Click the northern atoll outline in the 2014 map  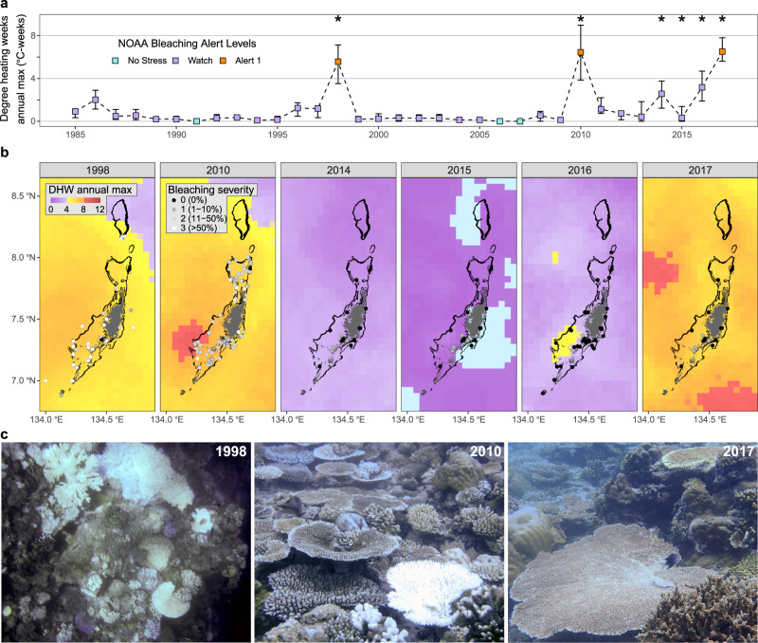coord(363,219)
